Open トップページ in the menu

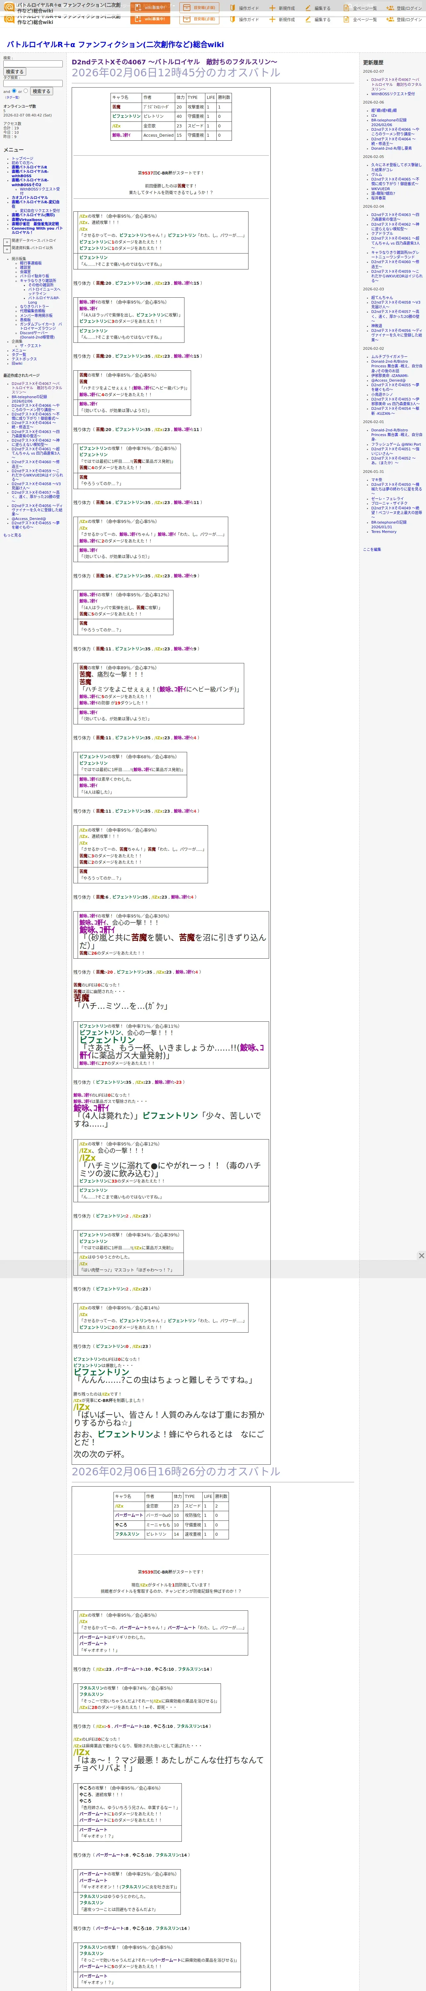point(23,158)
